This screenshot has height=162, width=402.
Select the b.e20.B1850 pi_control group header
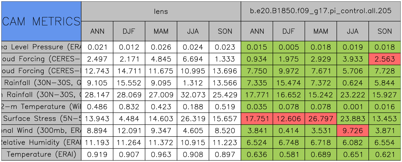point(321,11)
